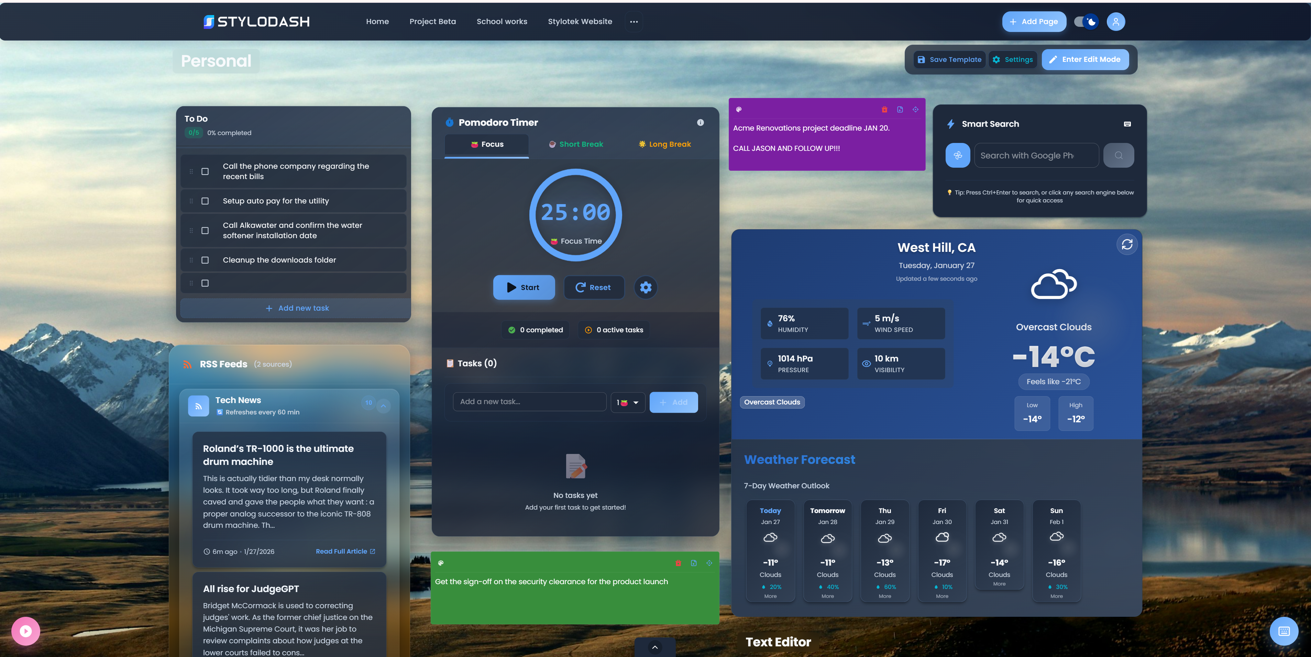Click Smart Search keyboard shortcuts icon
Viewport: 1311px width, 657px height.
pyautogui.click(x=1127, y=124)
